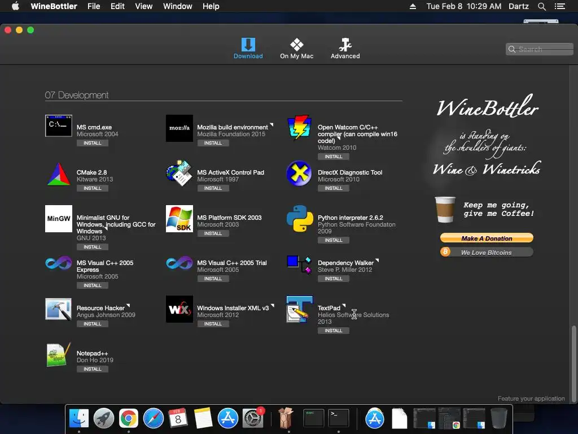Click the arrow marker beside Resource Hacker
This screenshot has height=434, width=578.
128,306
